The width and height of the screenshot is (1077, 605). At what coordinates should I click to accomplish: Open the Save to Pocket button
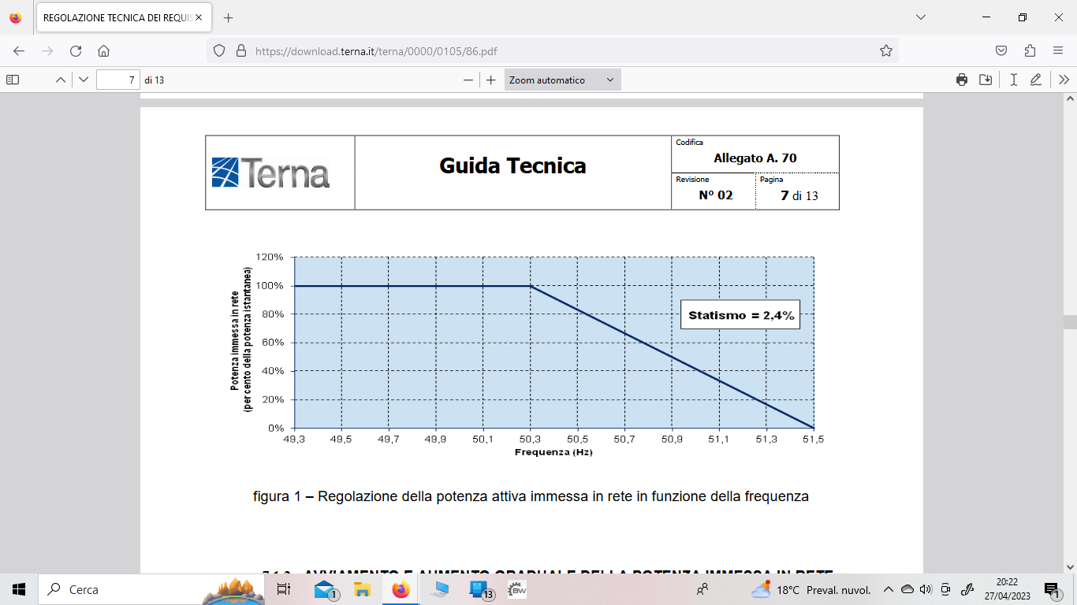click(1001, 50)
